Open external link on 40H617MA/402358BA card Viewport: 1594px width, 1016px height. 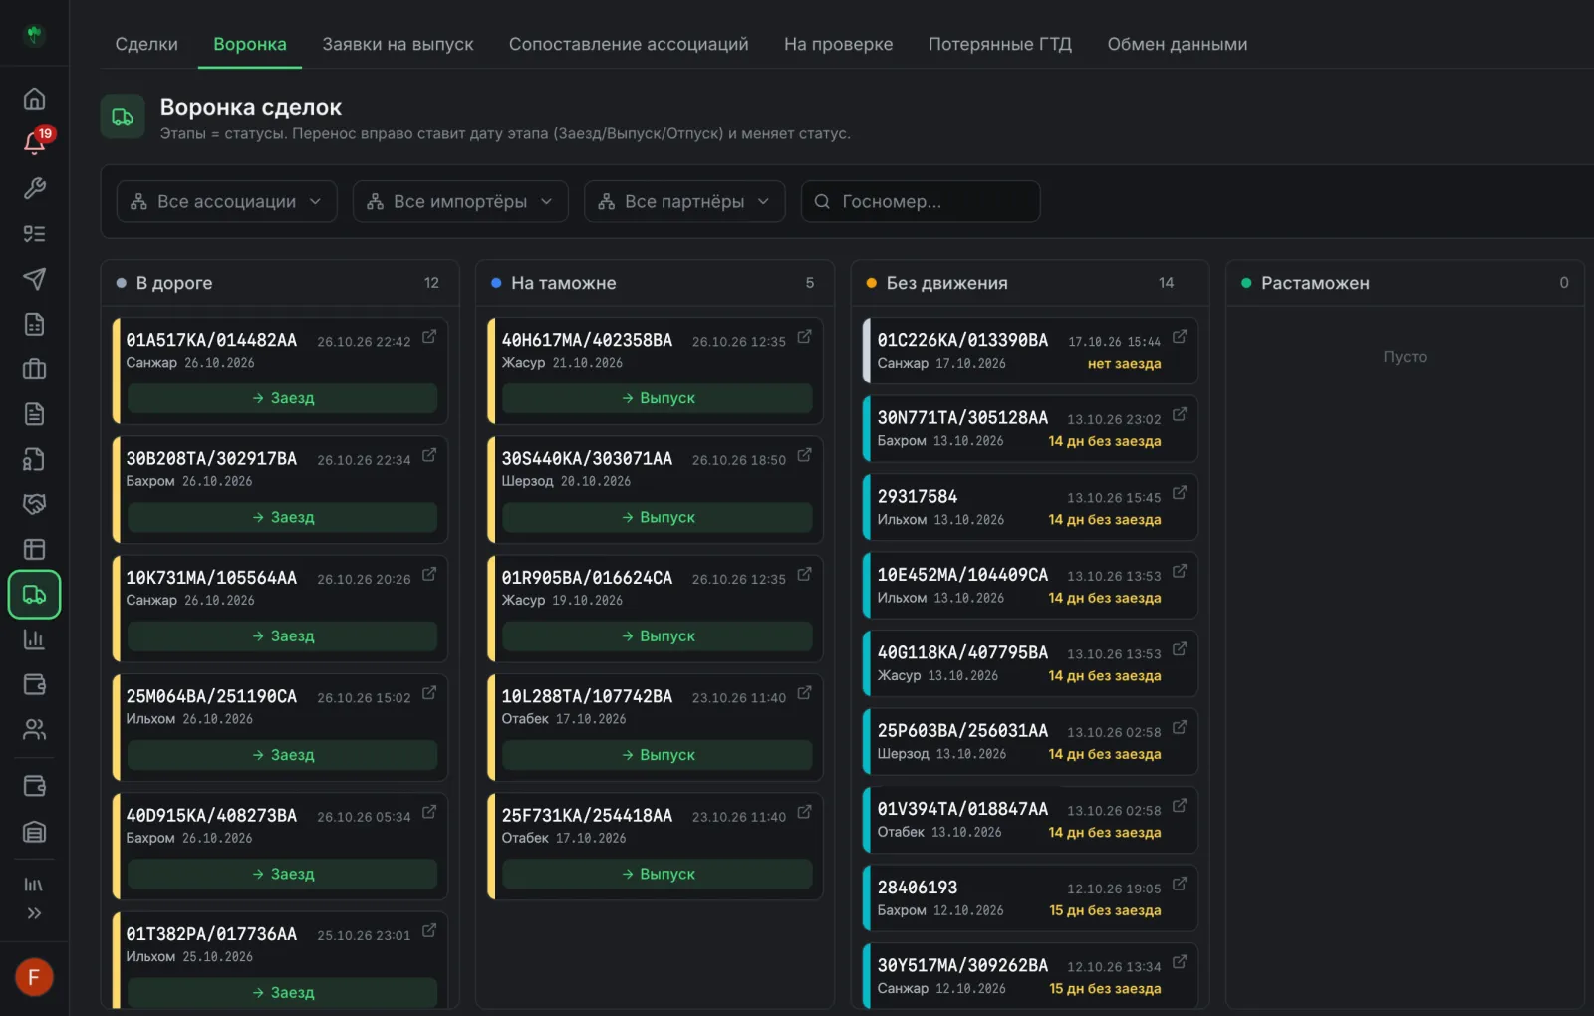pos(804,337)
